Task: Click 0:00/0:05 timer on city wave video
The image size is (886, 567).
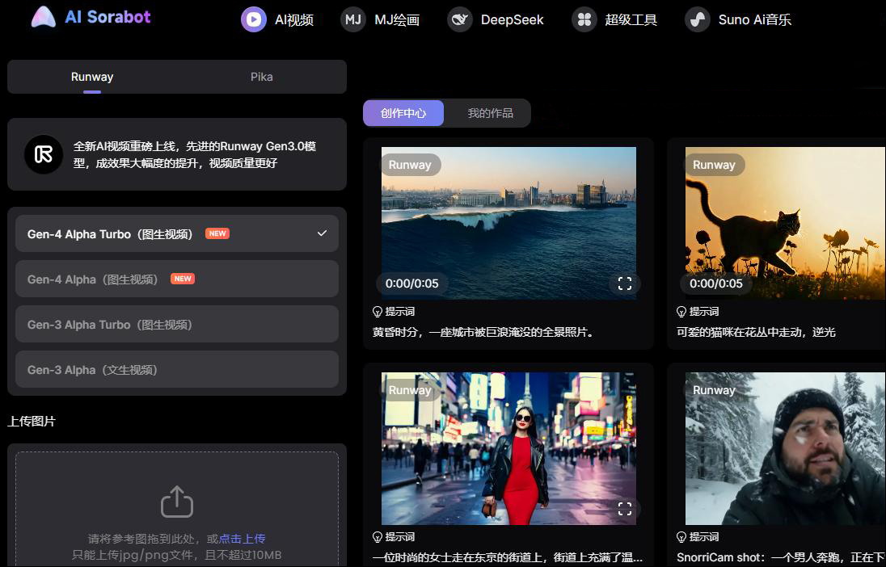Action: coord(412,283)
